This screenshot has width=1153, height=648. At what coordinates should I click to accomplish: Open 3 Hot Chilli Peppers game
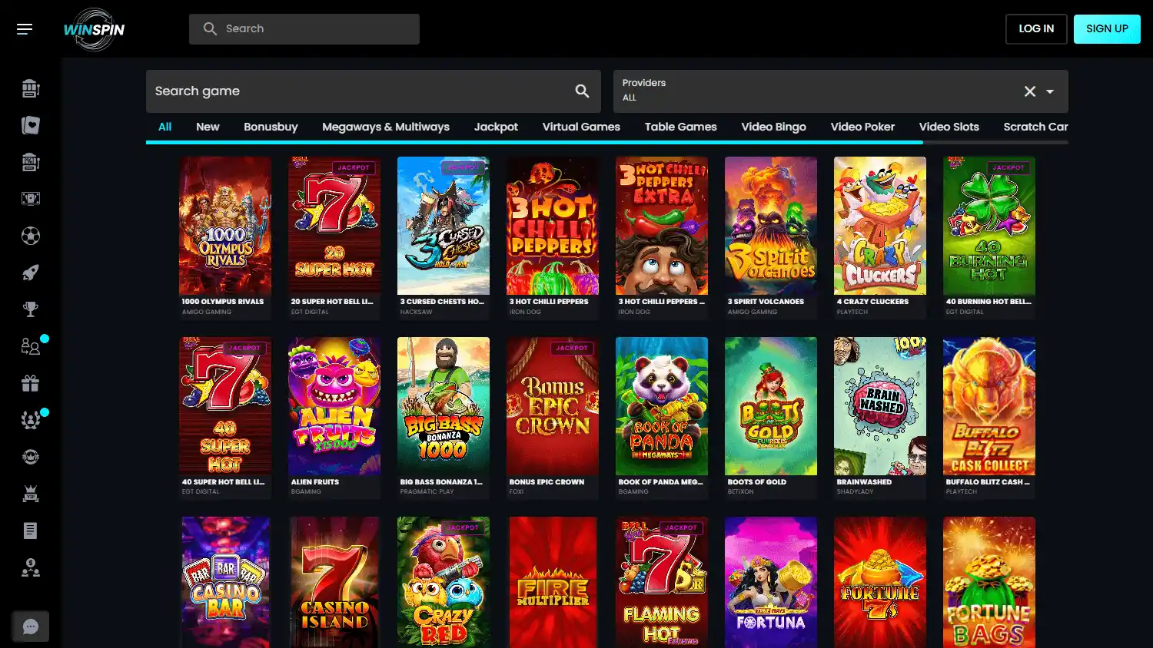[553, 226]
